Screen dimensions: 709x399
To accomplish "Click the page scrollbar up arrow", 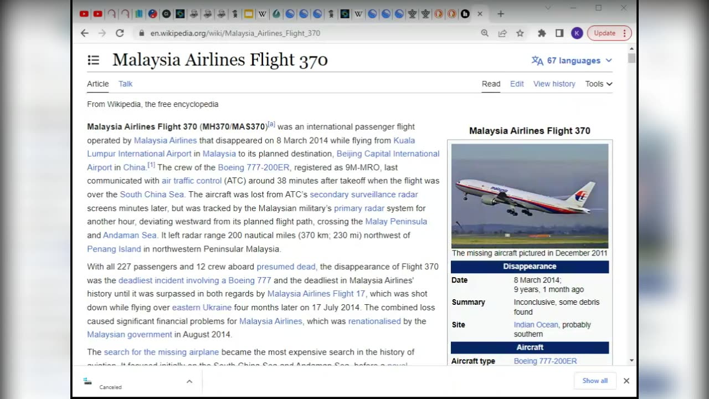I will point(631,48).
